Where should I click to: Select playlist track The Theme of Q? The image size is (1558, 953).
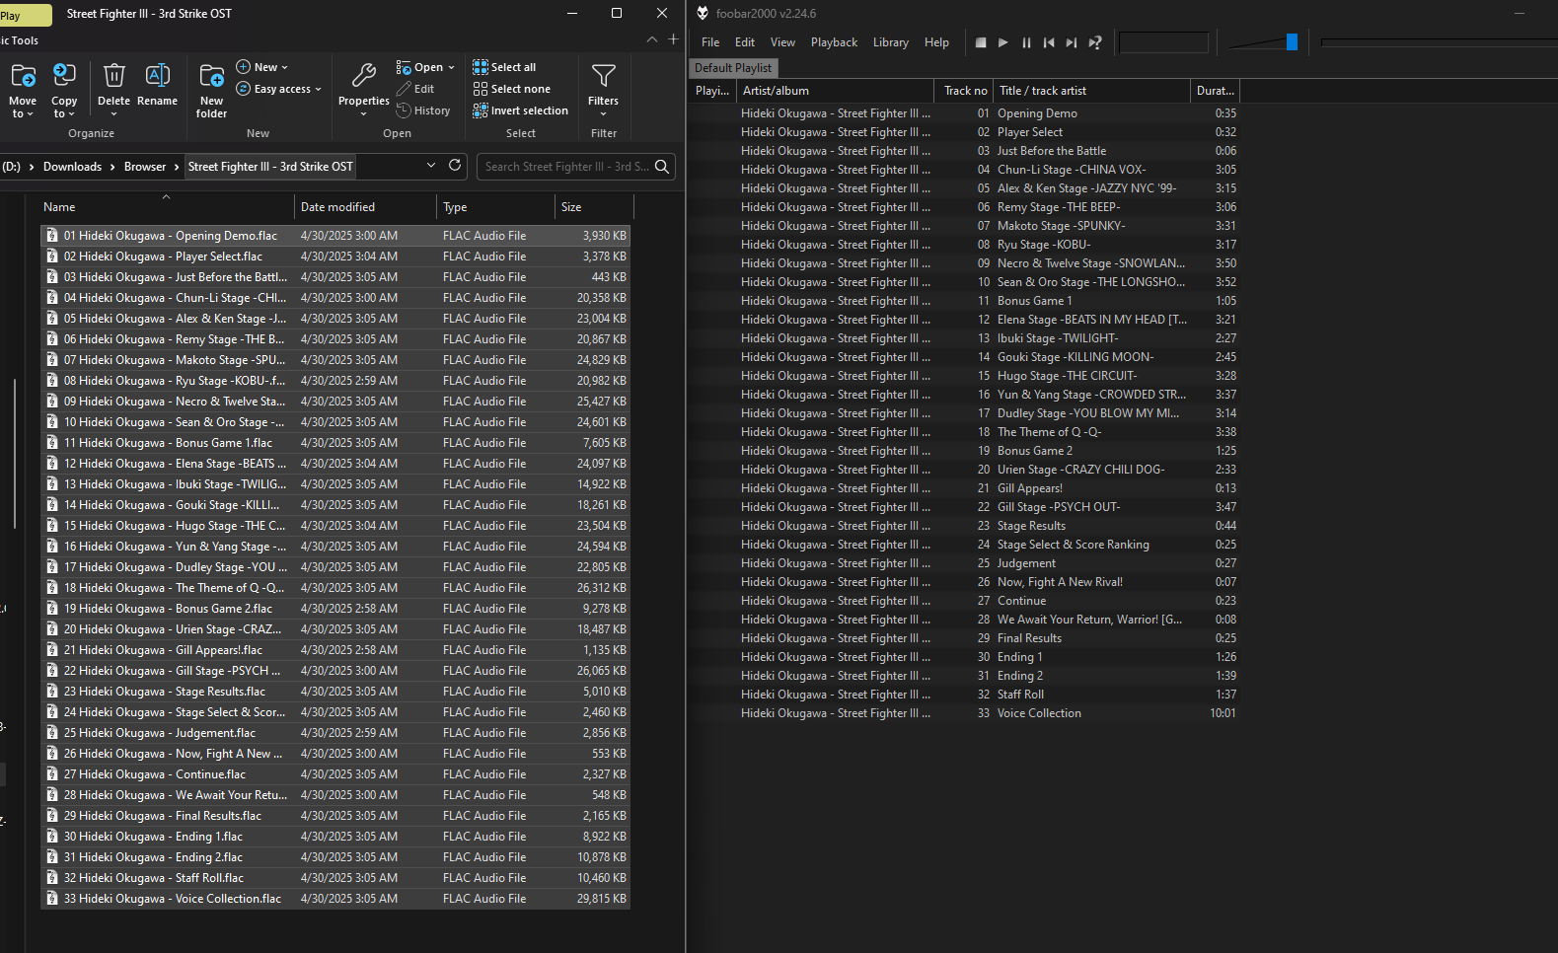click(964, 432)
